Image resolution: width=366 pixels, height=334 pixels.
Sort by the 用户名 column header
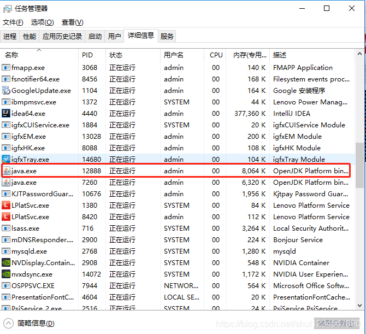point(182,55)
